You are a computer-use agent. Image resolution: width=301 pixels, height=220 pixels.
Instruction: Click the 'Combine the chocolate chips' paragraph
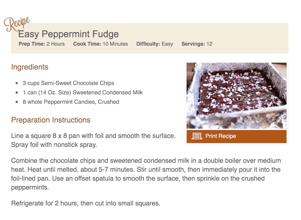146,174
